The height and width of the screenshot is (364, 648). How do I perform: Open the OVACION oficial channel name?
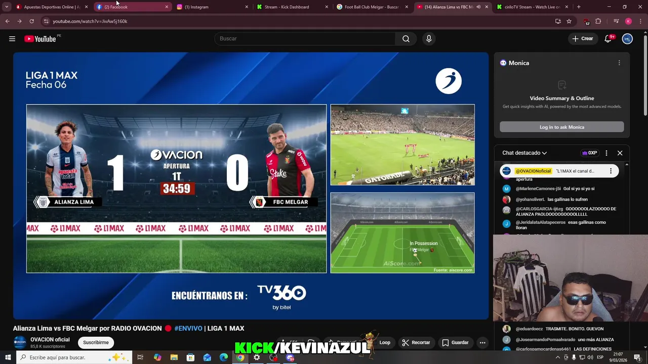pyautogui.click(x=50, y=340)
